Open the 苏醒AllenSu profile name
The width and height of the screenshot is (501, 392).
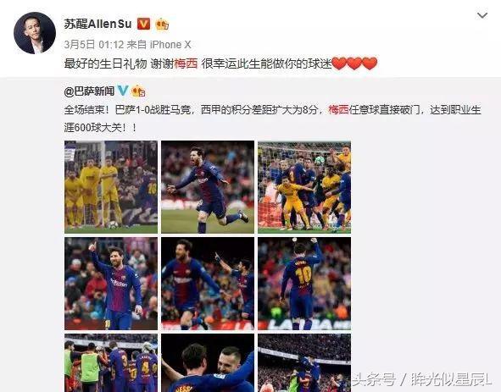(x=97, y=24)
